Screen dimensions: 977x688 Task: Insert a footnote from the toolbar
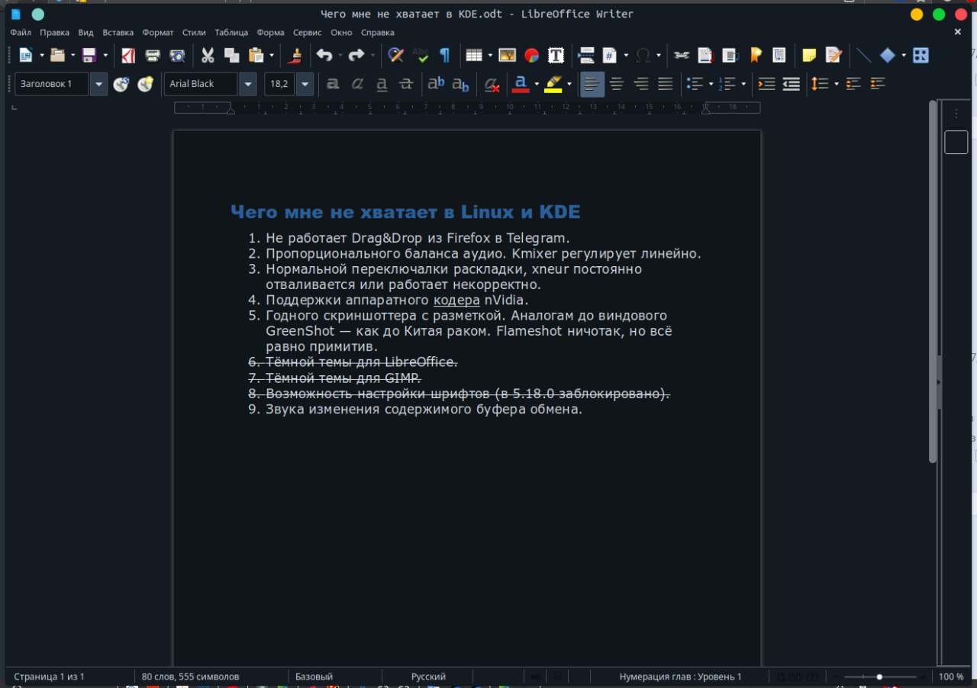706,55
